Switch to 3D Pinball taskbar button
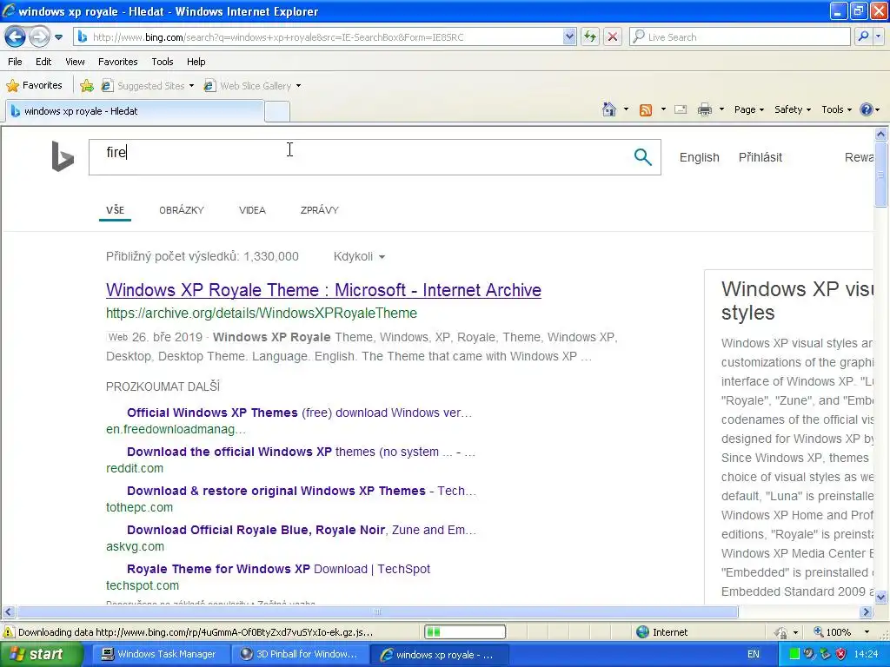The image size is (890, 667). pos(300,655)
